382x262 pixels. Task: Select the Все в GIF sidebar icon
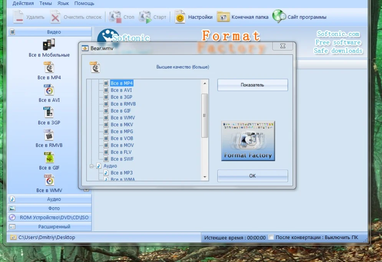[x=49, y=157]
